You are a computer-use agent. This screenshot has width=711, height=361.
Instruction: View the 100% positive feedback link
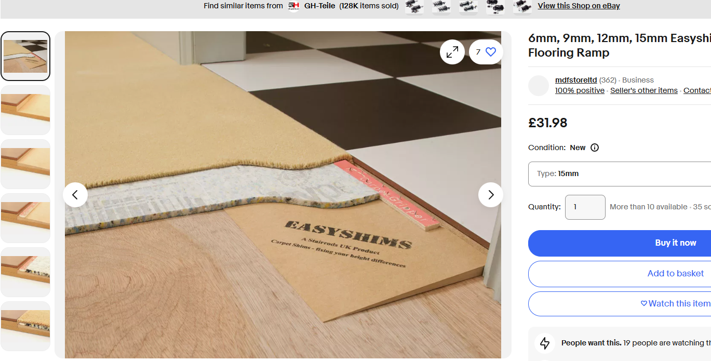[x=580, y=90]
